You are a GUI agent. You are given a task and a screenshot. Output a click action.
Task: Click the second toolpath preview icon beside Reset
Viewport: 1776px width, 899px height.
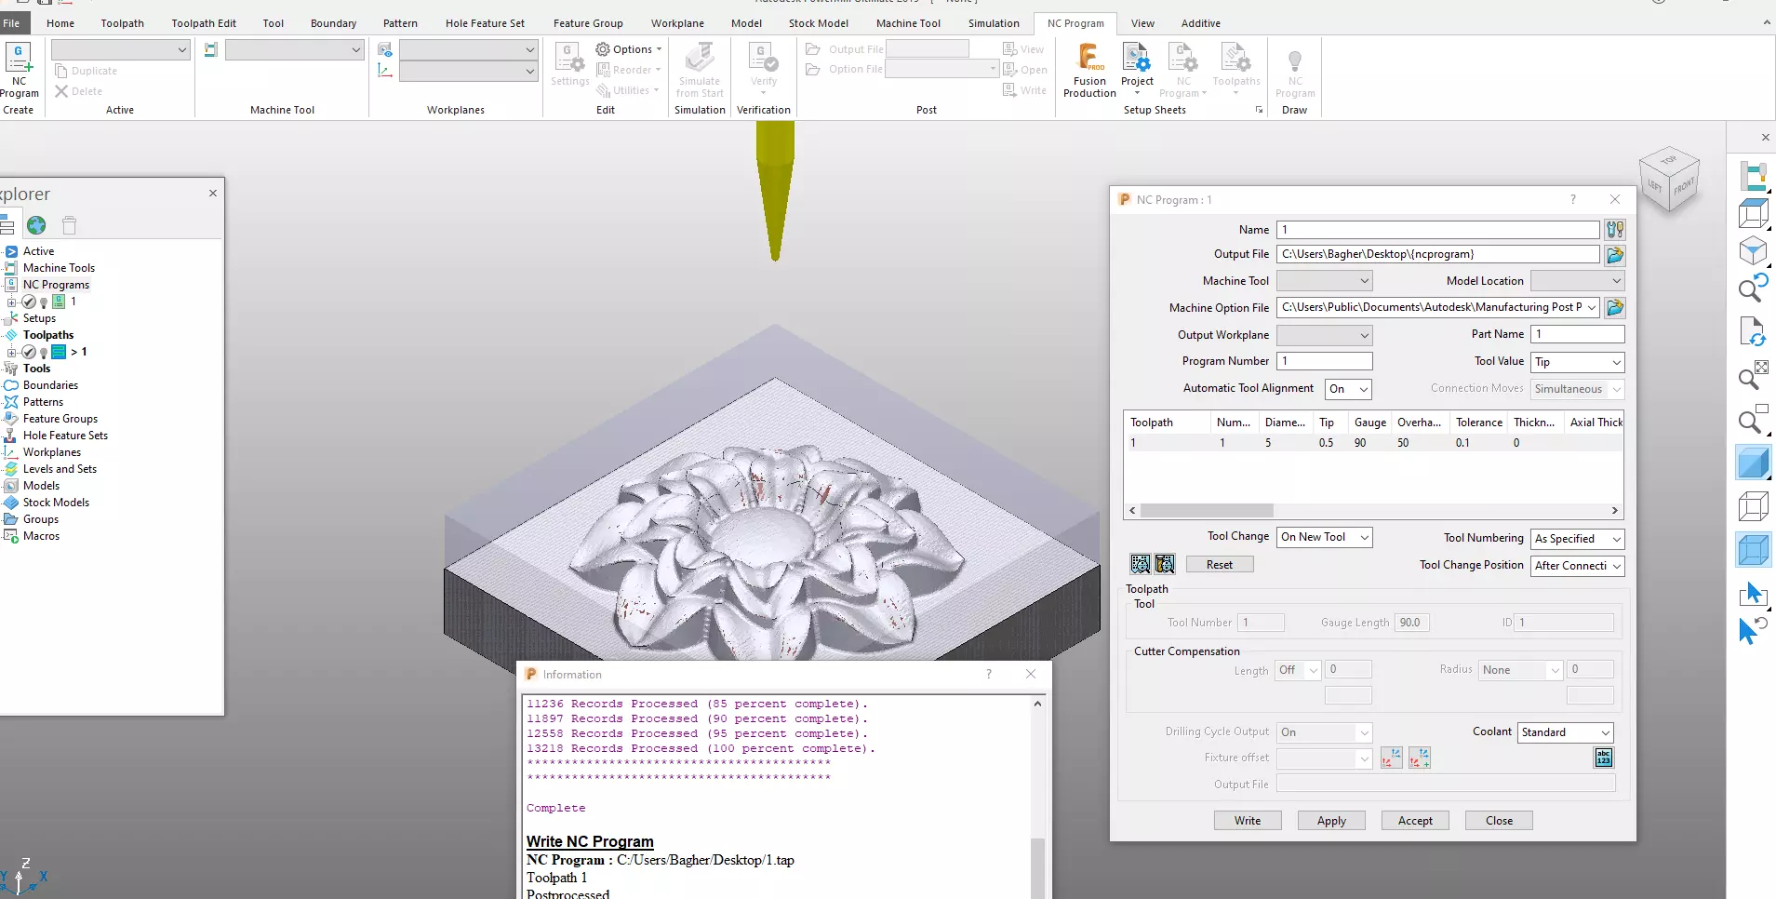tap(1165, 564)
